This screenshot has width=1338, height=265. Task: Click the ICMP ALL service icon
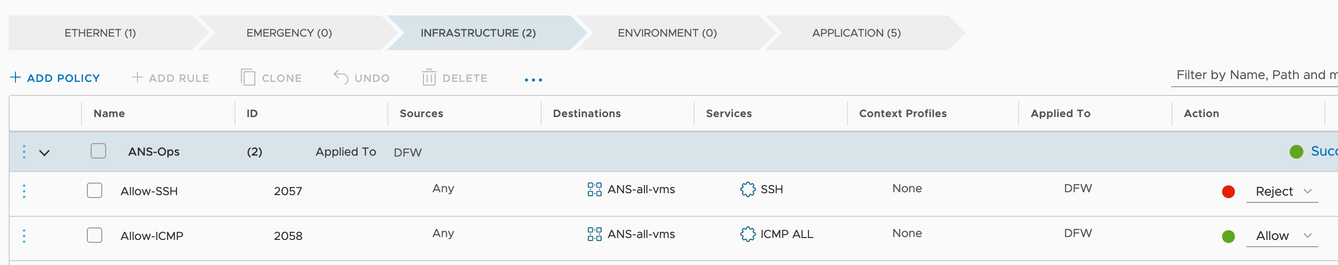coord(748,234)
